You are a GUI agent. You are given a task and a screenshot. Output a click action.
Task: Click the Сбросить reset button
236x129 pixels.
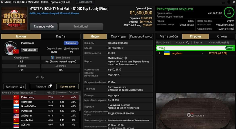(x=229, y=48)
